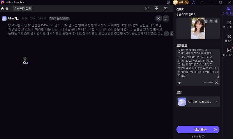Click the info icon beside 부인 성명
This screenshot has width=233, height=139.
point(203,136)
